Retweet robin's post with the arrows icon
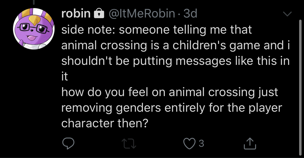 tap(129, 144)
